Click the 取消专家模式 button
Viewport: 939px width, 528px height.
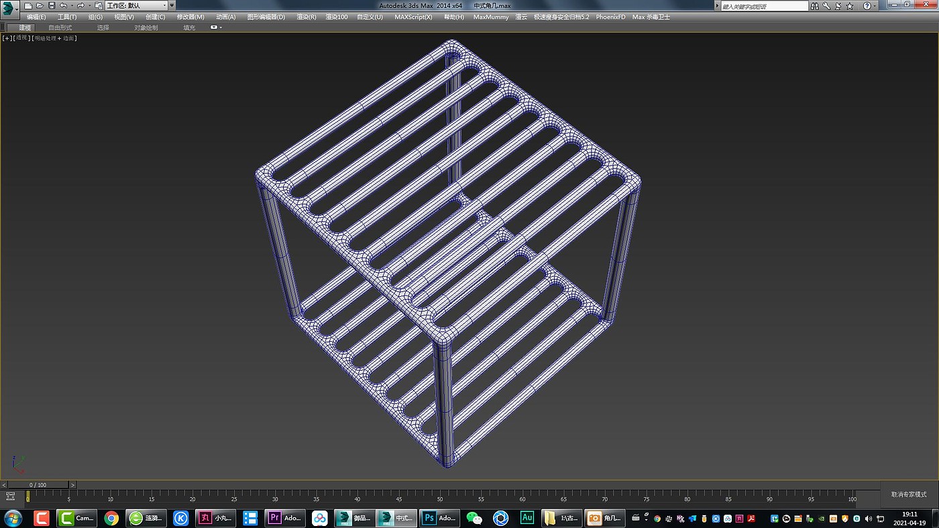pos(909,494)
